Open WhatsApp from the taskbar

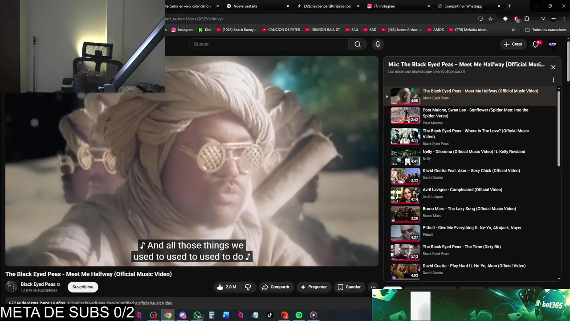pyautogui.click(x=197, y=315)
